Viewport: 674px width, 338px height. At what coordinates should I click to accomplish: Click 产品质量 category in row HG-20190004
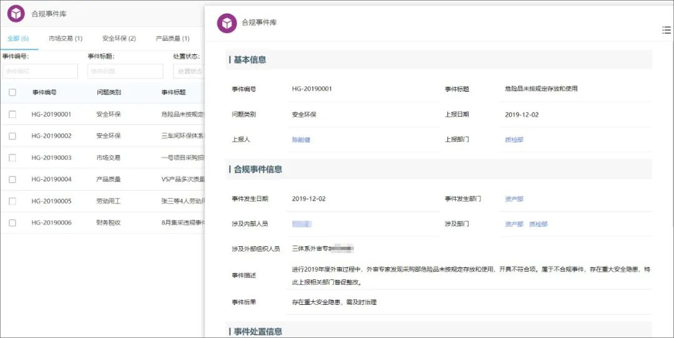click(x=109, y=179)
